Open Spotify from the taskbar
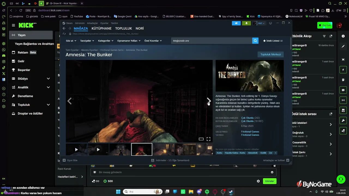 [x=207, y=192]
